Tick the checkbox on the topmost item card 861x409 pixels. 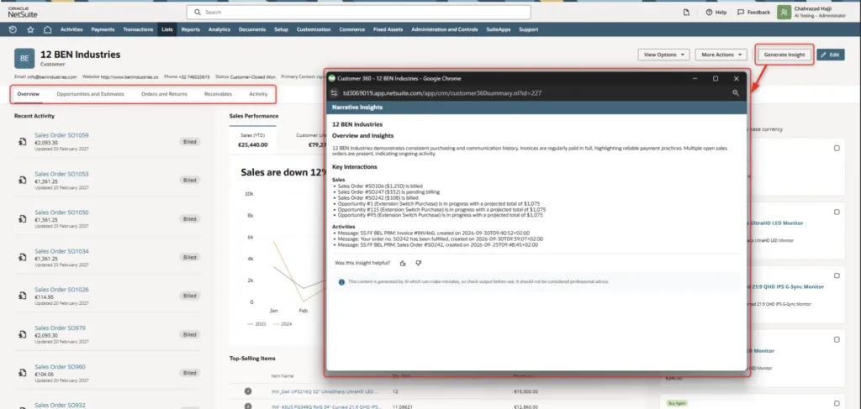(x=837, y=148)
